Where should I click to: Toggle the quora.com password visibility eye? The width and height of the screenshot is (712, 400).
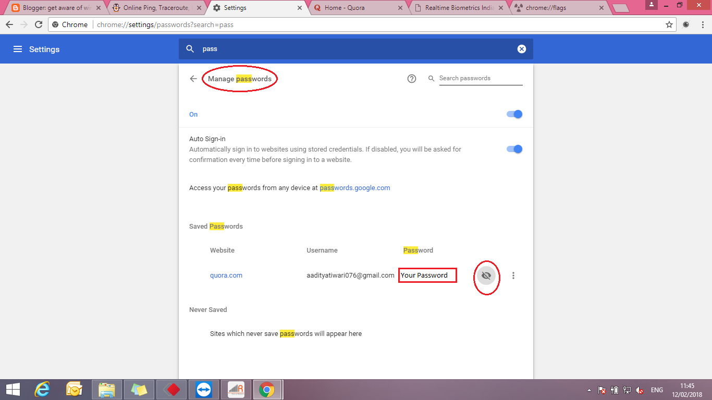[486, 276]
